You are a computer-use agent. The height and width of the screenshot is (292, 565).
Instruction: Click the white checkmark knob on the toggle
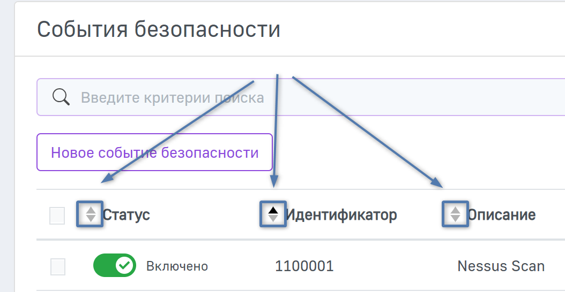(x=125, y=266)
